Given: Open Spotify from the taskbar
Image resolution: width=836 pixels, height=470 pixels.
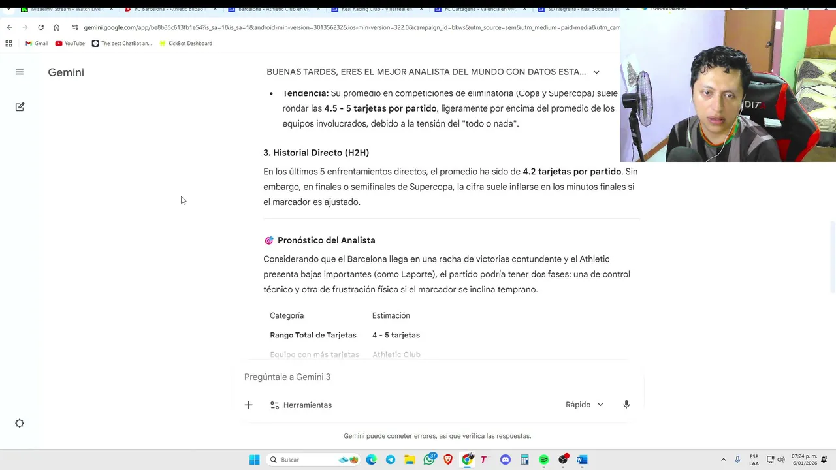Looking at the screenshot, I should tap(543, 460).
